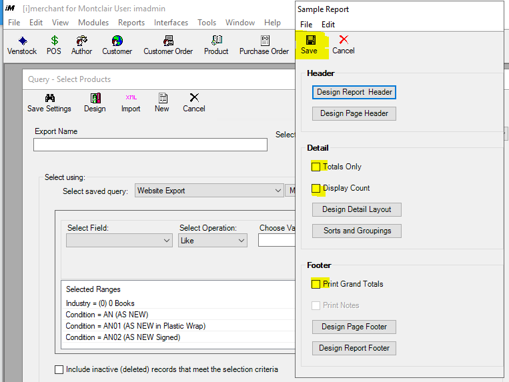
Task: Enable Print Grand Totals checkbox
Action: click(316, 284)
